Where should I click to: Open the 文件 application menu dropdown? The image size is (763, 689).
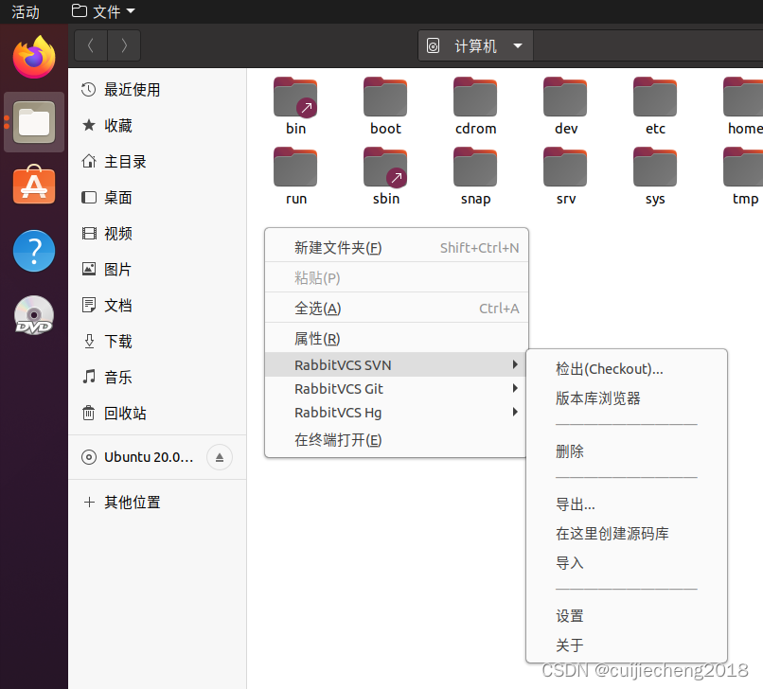(103, 11)
